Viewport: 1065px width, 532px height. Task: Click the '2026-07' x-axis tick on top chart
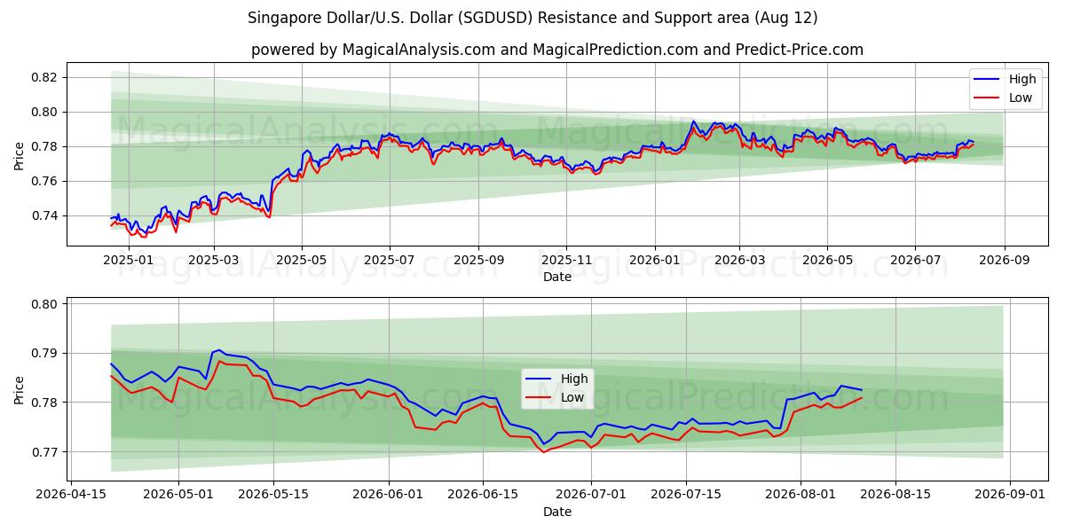coord(915,260)
